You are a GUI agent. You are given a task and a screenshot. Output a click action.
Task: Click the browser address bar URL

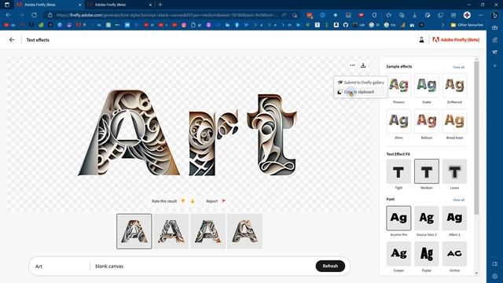pyautogui.click(x=167, y=15)
